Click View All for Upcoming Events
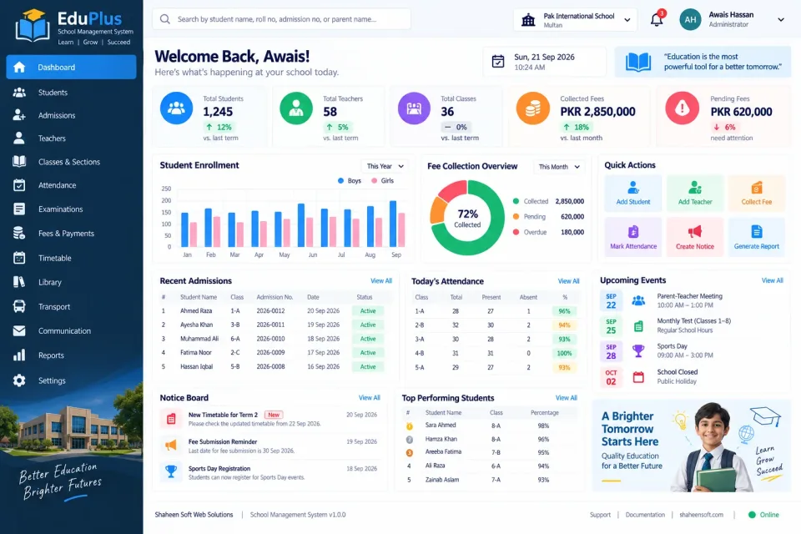This screenshot has width=801, height=534. point(773,280)
